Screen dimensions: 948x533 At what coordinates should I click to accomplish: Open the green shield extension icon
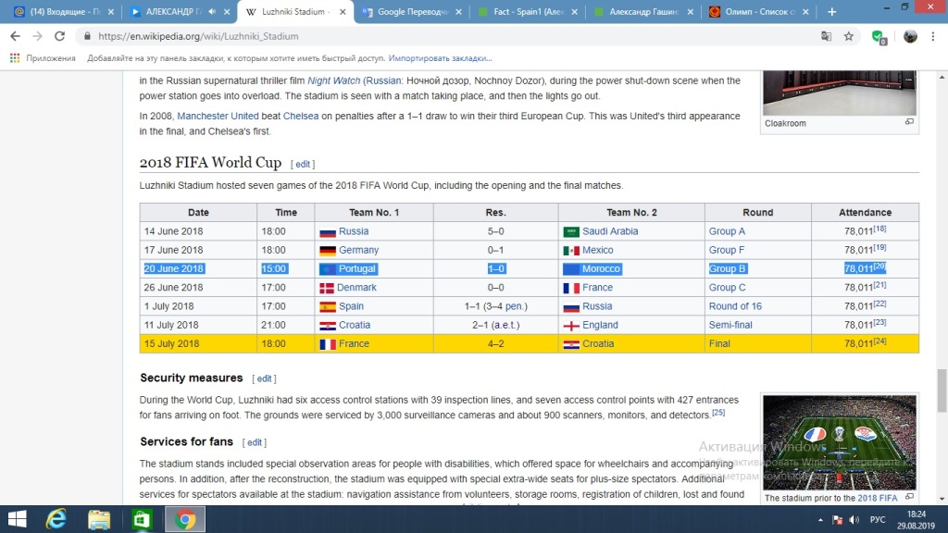879,37
